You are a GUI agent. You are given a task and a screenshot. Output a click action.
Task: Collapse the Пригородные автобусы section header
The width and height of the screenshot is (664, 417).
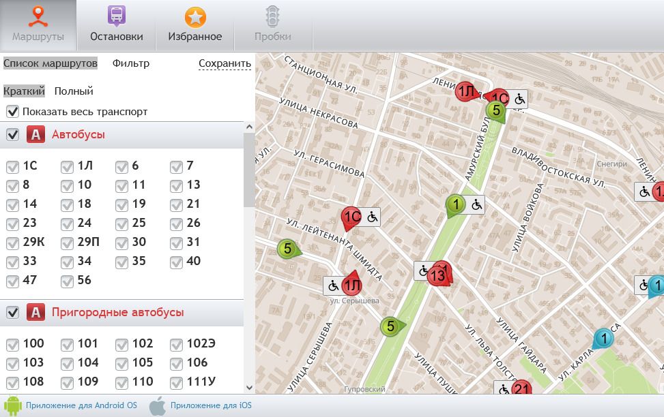coord(117,313)
